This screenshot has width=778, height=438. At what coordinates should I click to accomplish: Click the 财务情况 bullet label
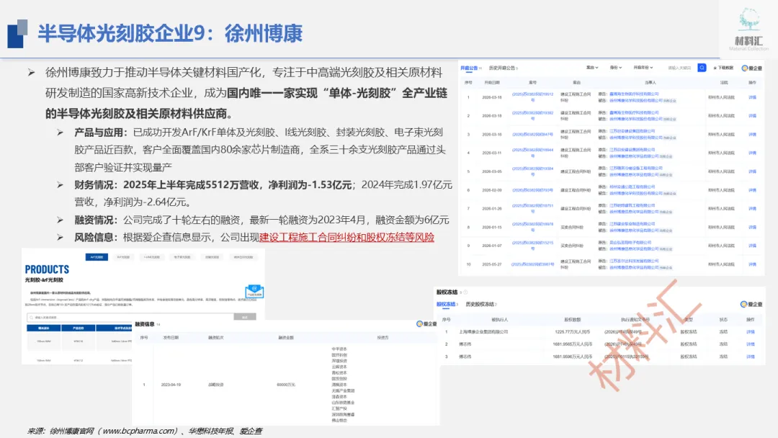pyautogui.click(x=95, y=184)
